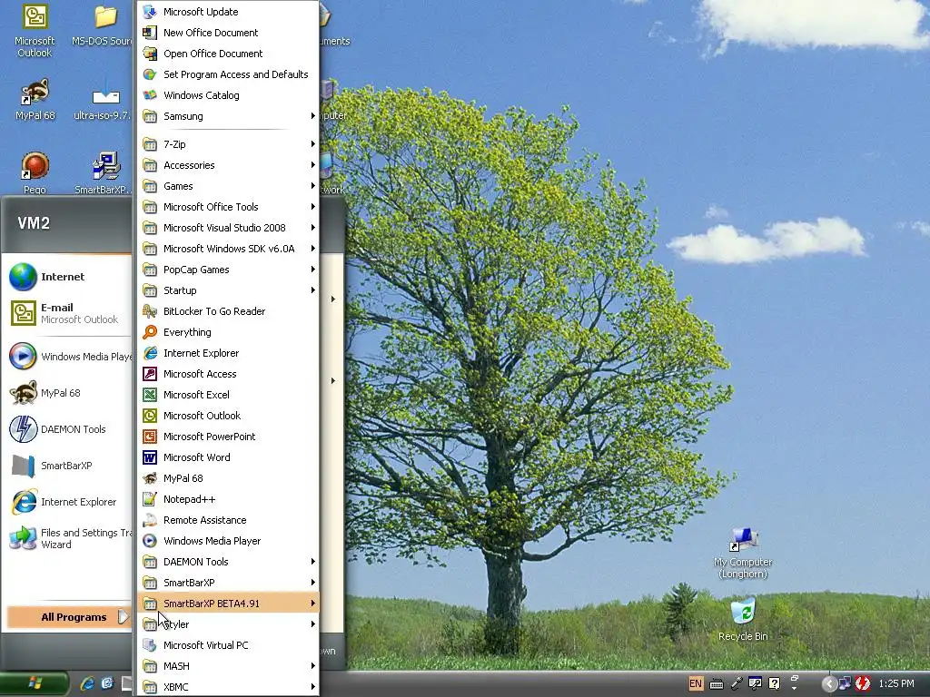The image size is (930, 697).
Task: Open the XBMC program folder
Action: [x=228, y=687]
